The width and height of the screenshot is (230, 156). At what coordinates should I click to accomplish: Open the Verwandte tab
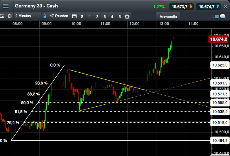click(168, 17)
